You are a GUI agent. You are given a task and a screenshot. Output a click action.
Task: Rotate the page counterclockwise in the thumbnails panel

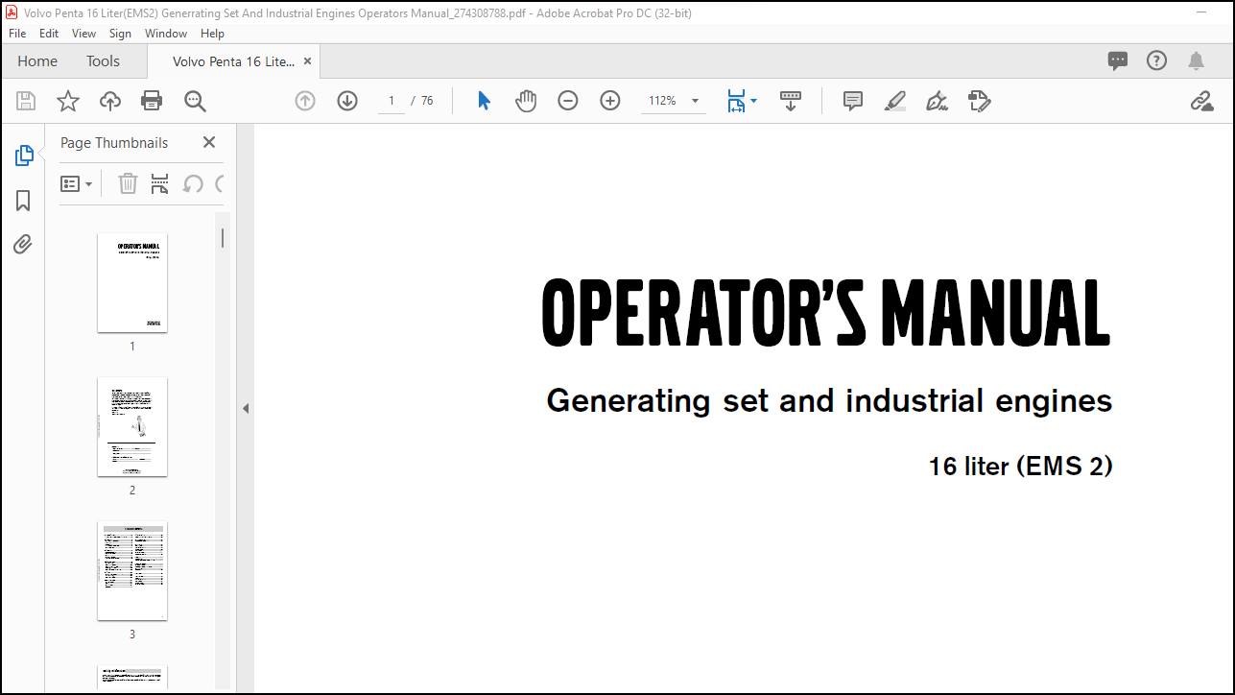click(193, 183)
